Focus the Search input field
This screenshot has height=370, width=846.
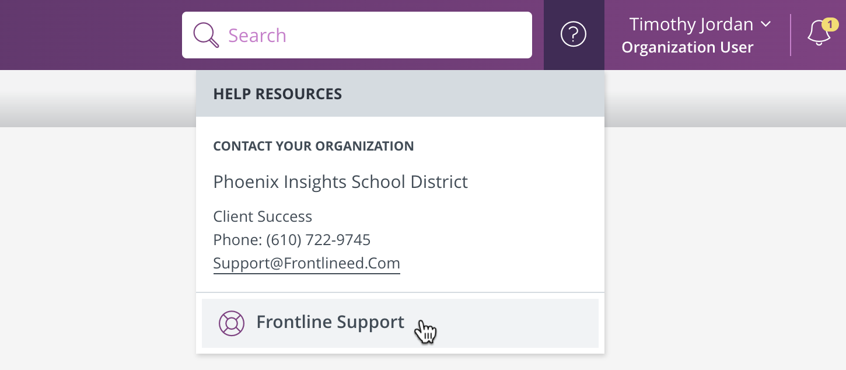coord(357,35)
